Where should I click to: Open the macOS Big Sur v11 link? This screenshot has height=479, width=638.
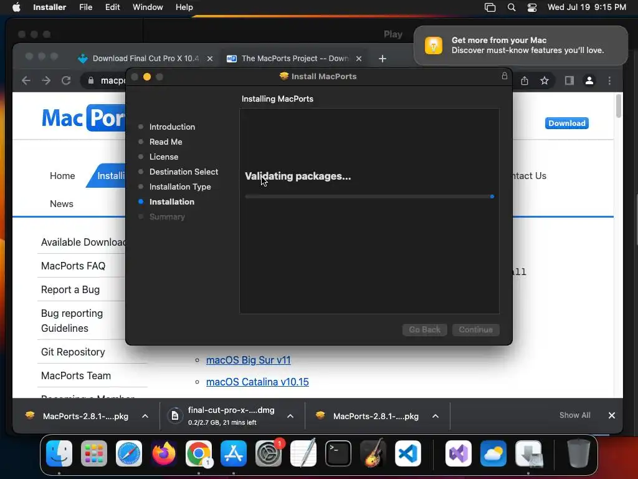pyautogui.click(x=248, y=360)
